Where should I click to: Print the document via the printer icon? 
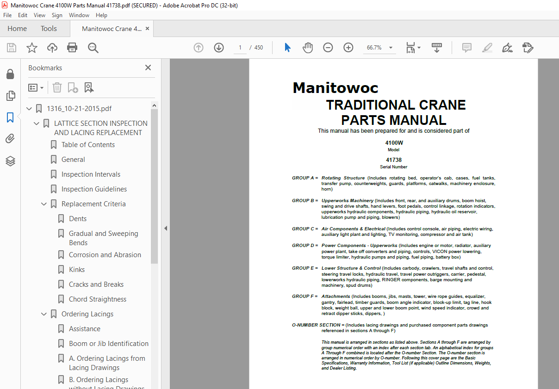pyautogui.click(x=72, y=48)
